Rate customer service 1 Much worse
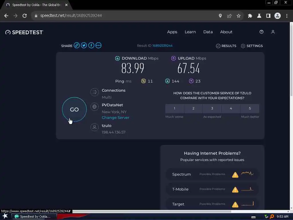Screen dimensions: 293x220 [x=175, y=108]
